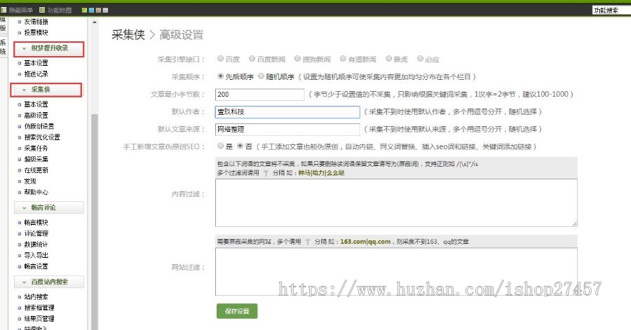Open 站内搜索 in the sidebar

36,297
